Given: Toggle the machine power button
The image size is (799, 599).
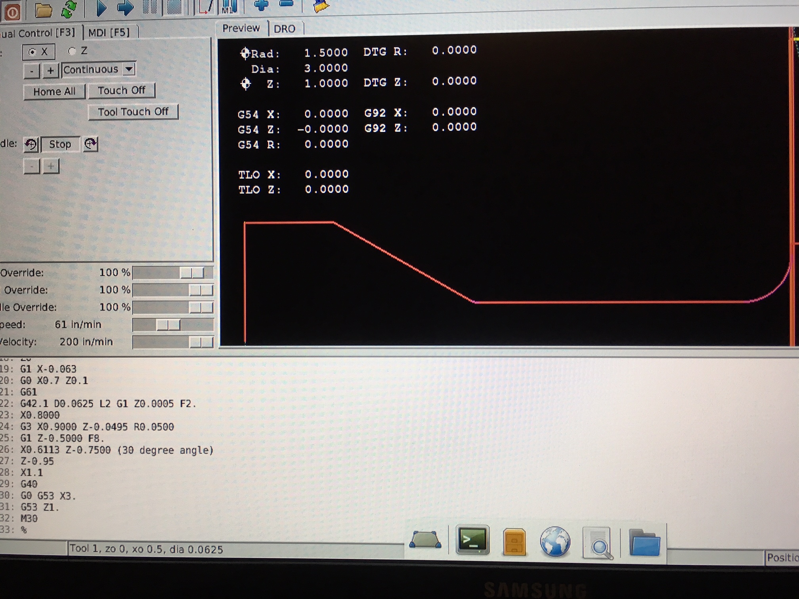Looking at the screenshot, I should click(x=12, y=13).
